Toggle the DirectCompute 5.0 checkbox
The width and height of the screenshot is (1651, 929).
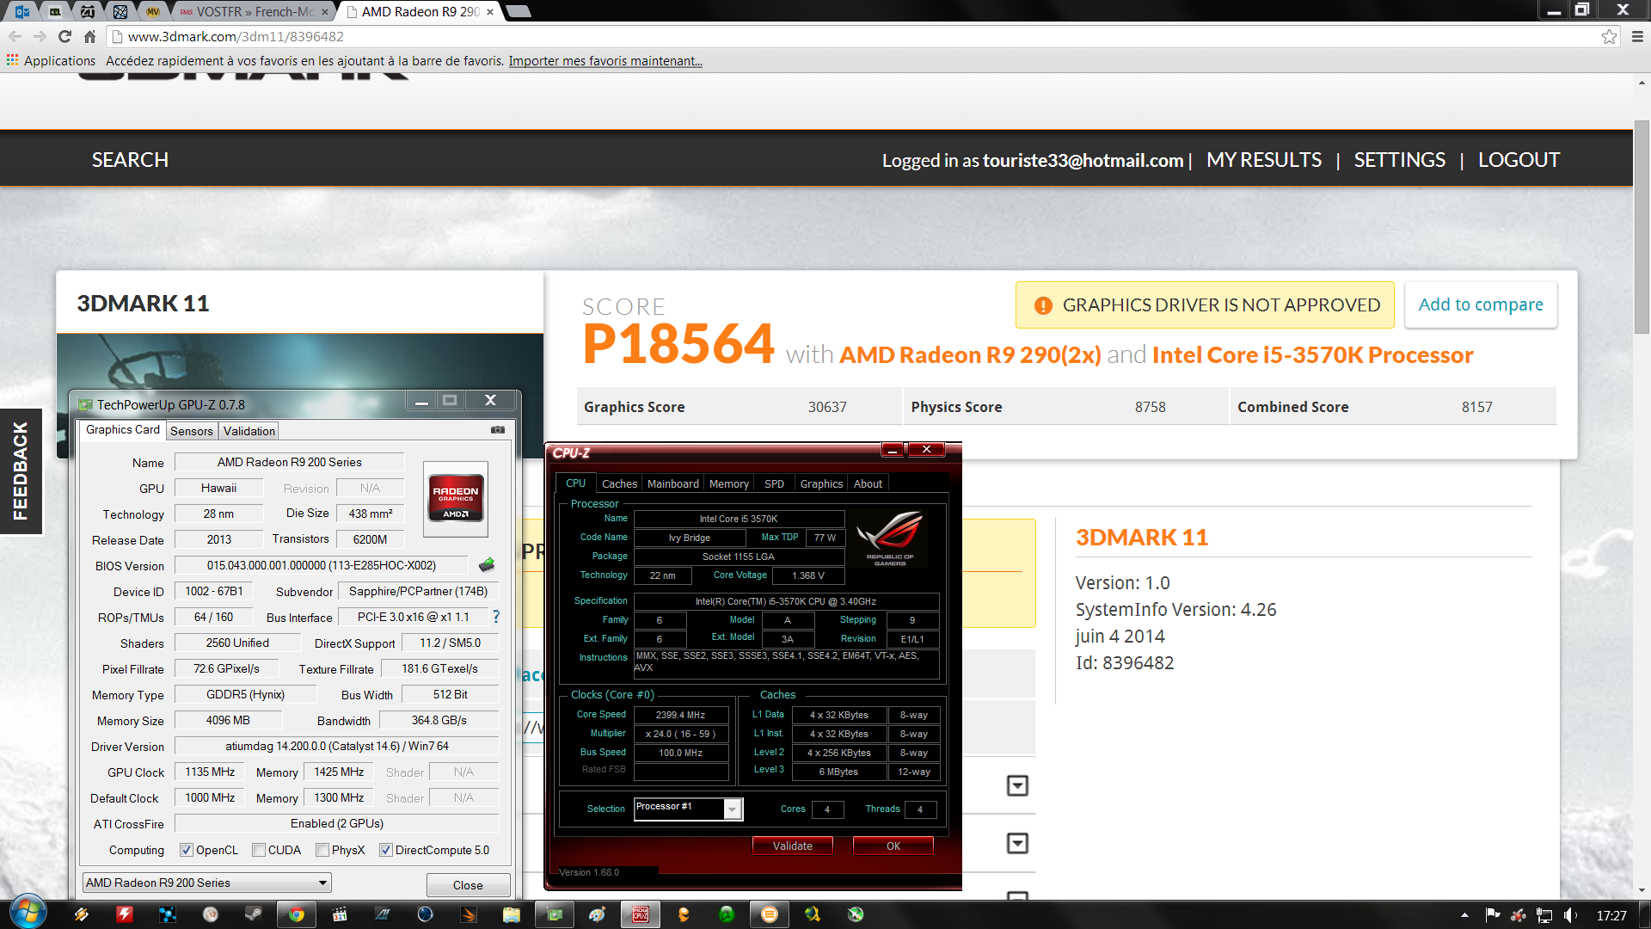pos(385,850)
